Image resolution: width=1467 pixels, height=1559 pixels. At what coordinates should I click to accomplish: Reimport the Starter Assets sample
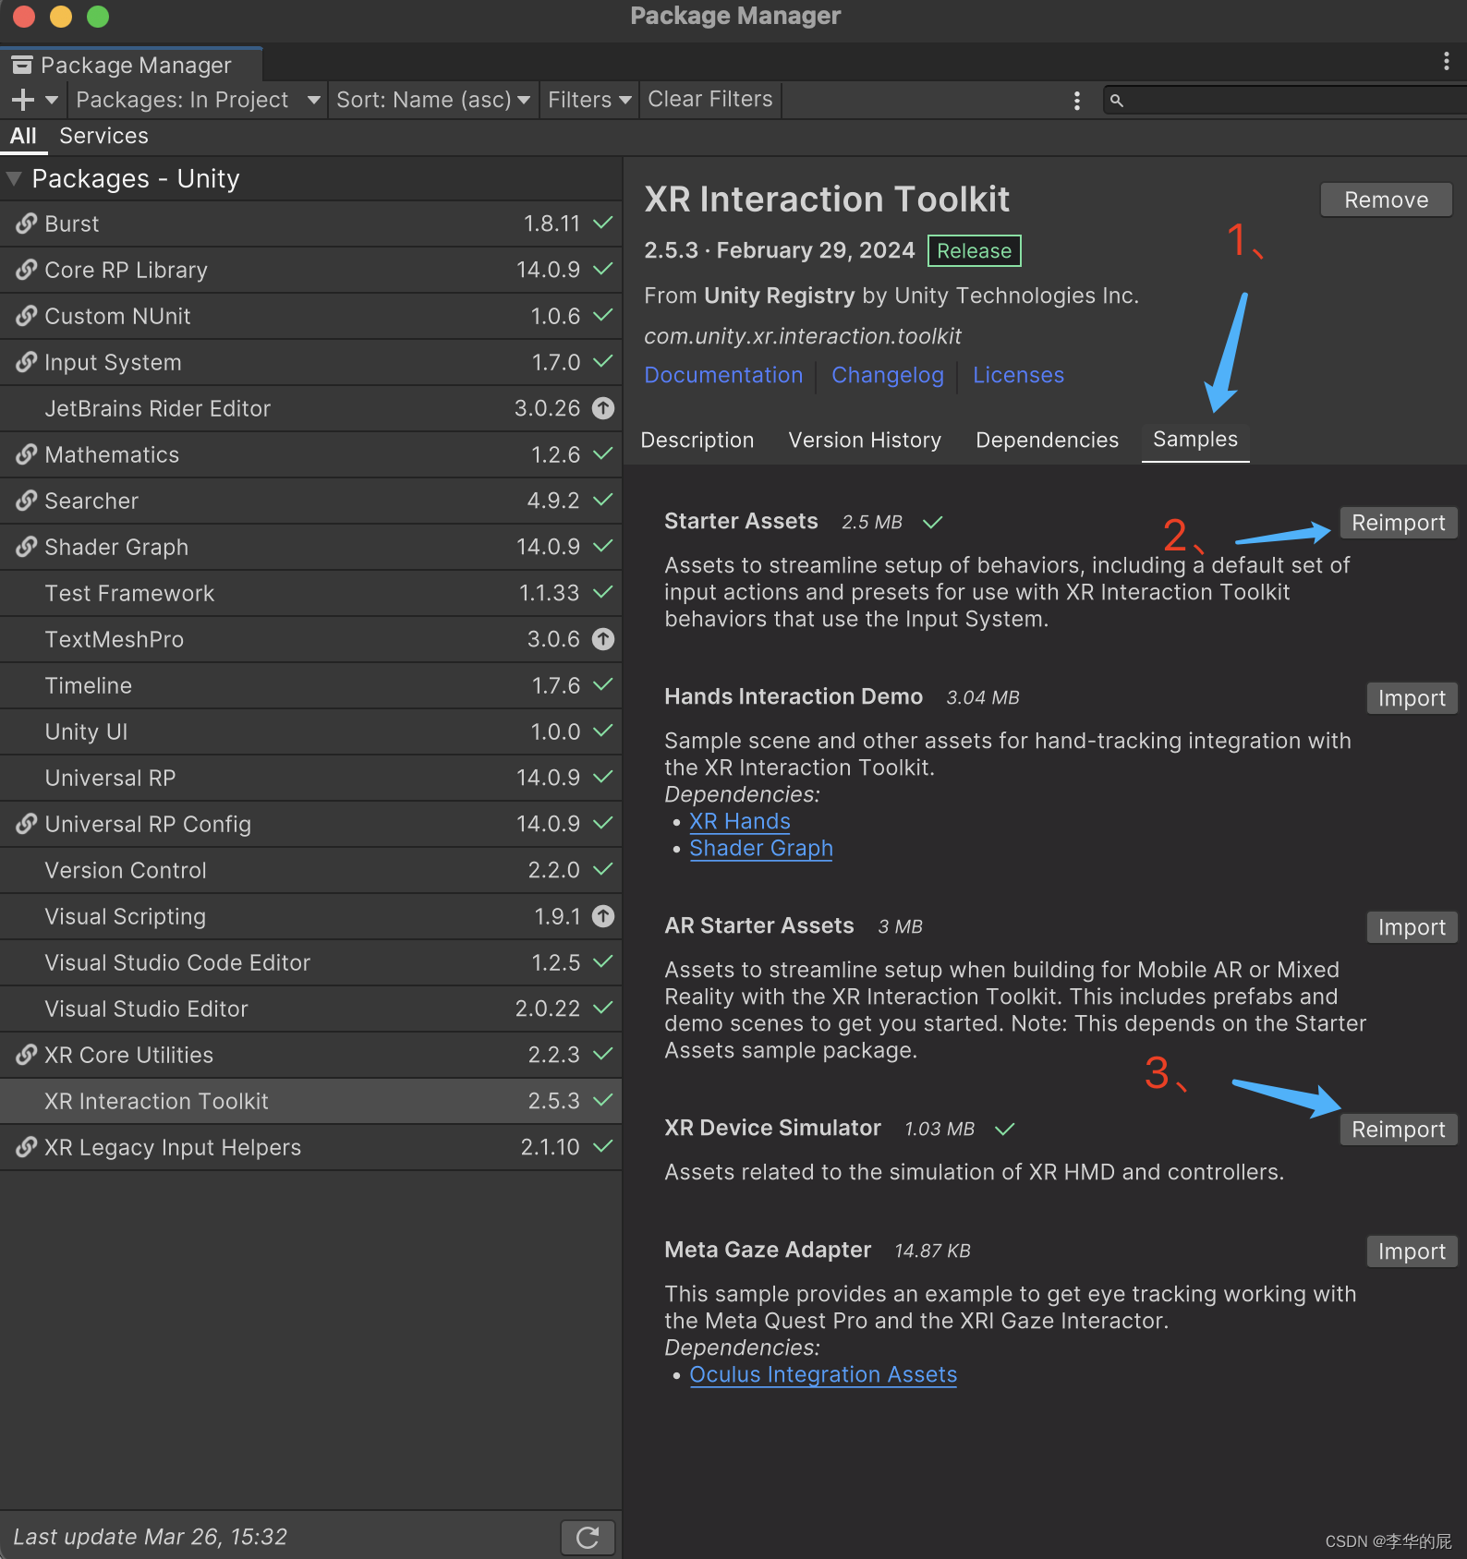point(1398,523)
